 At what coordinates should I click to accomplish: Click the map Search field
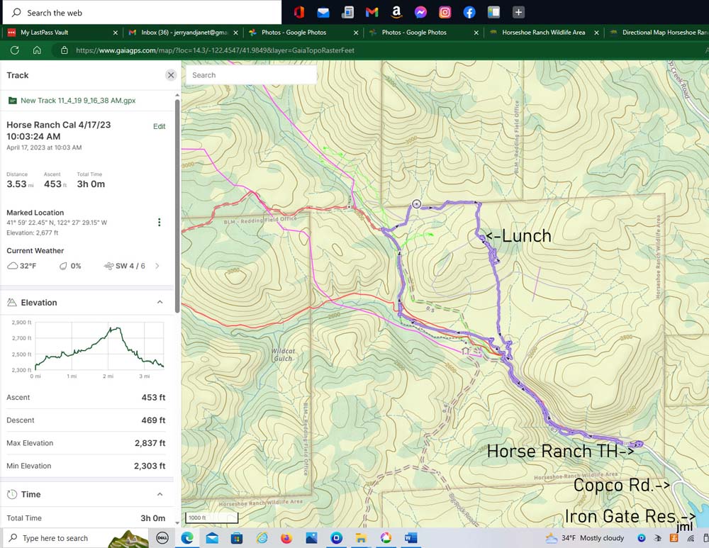tap(250, 75)
